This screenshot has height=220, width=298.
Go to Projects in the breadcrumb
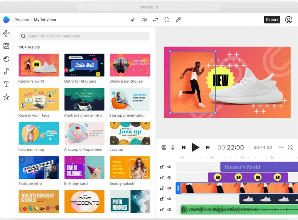click(x=22, y=20)
